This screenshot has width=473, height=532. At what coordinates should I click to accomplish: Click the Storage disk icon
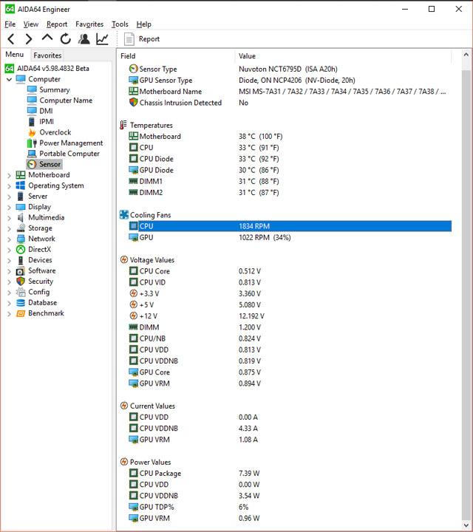[x=21, y=228]
